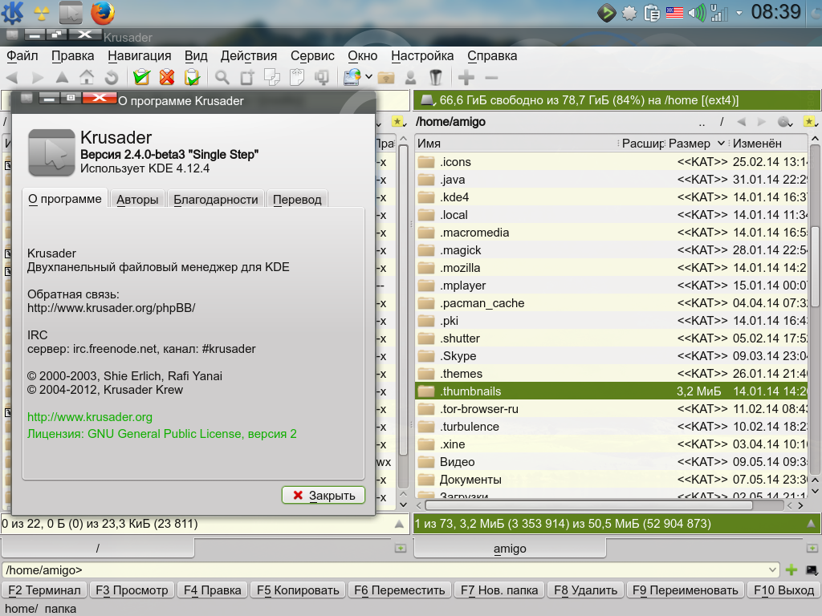Click the network folder with wifi icon
Screen dimensions: 822x616
pos(386,78)
